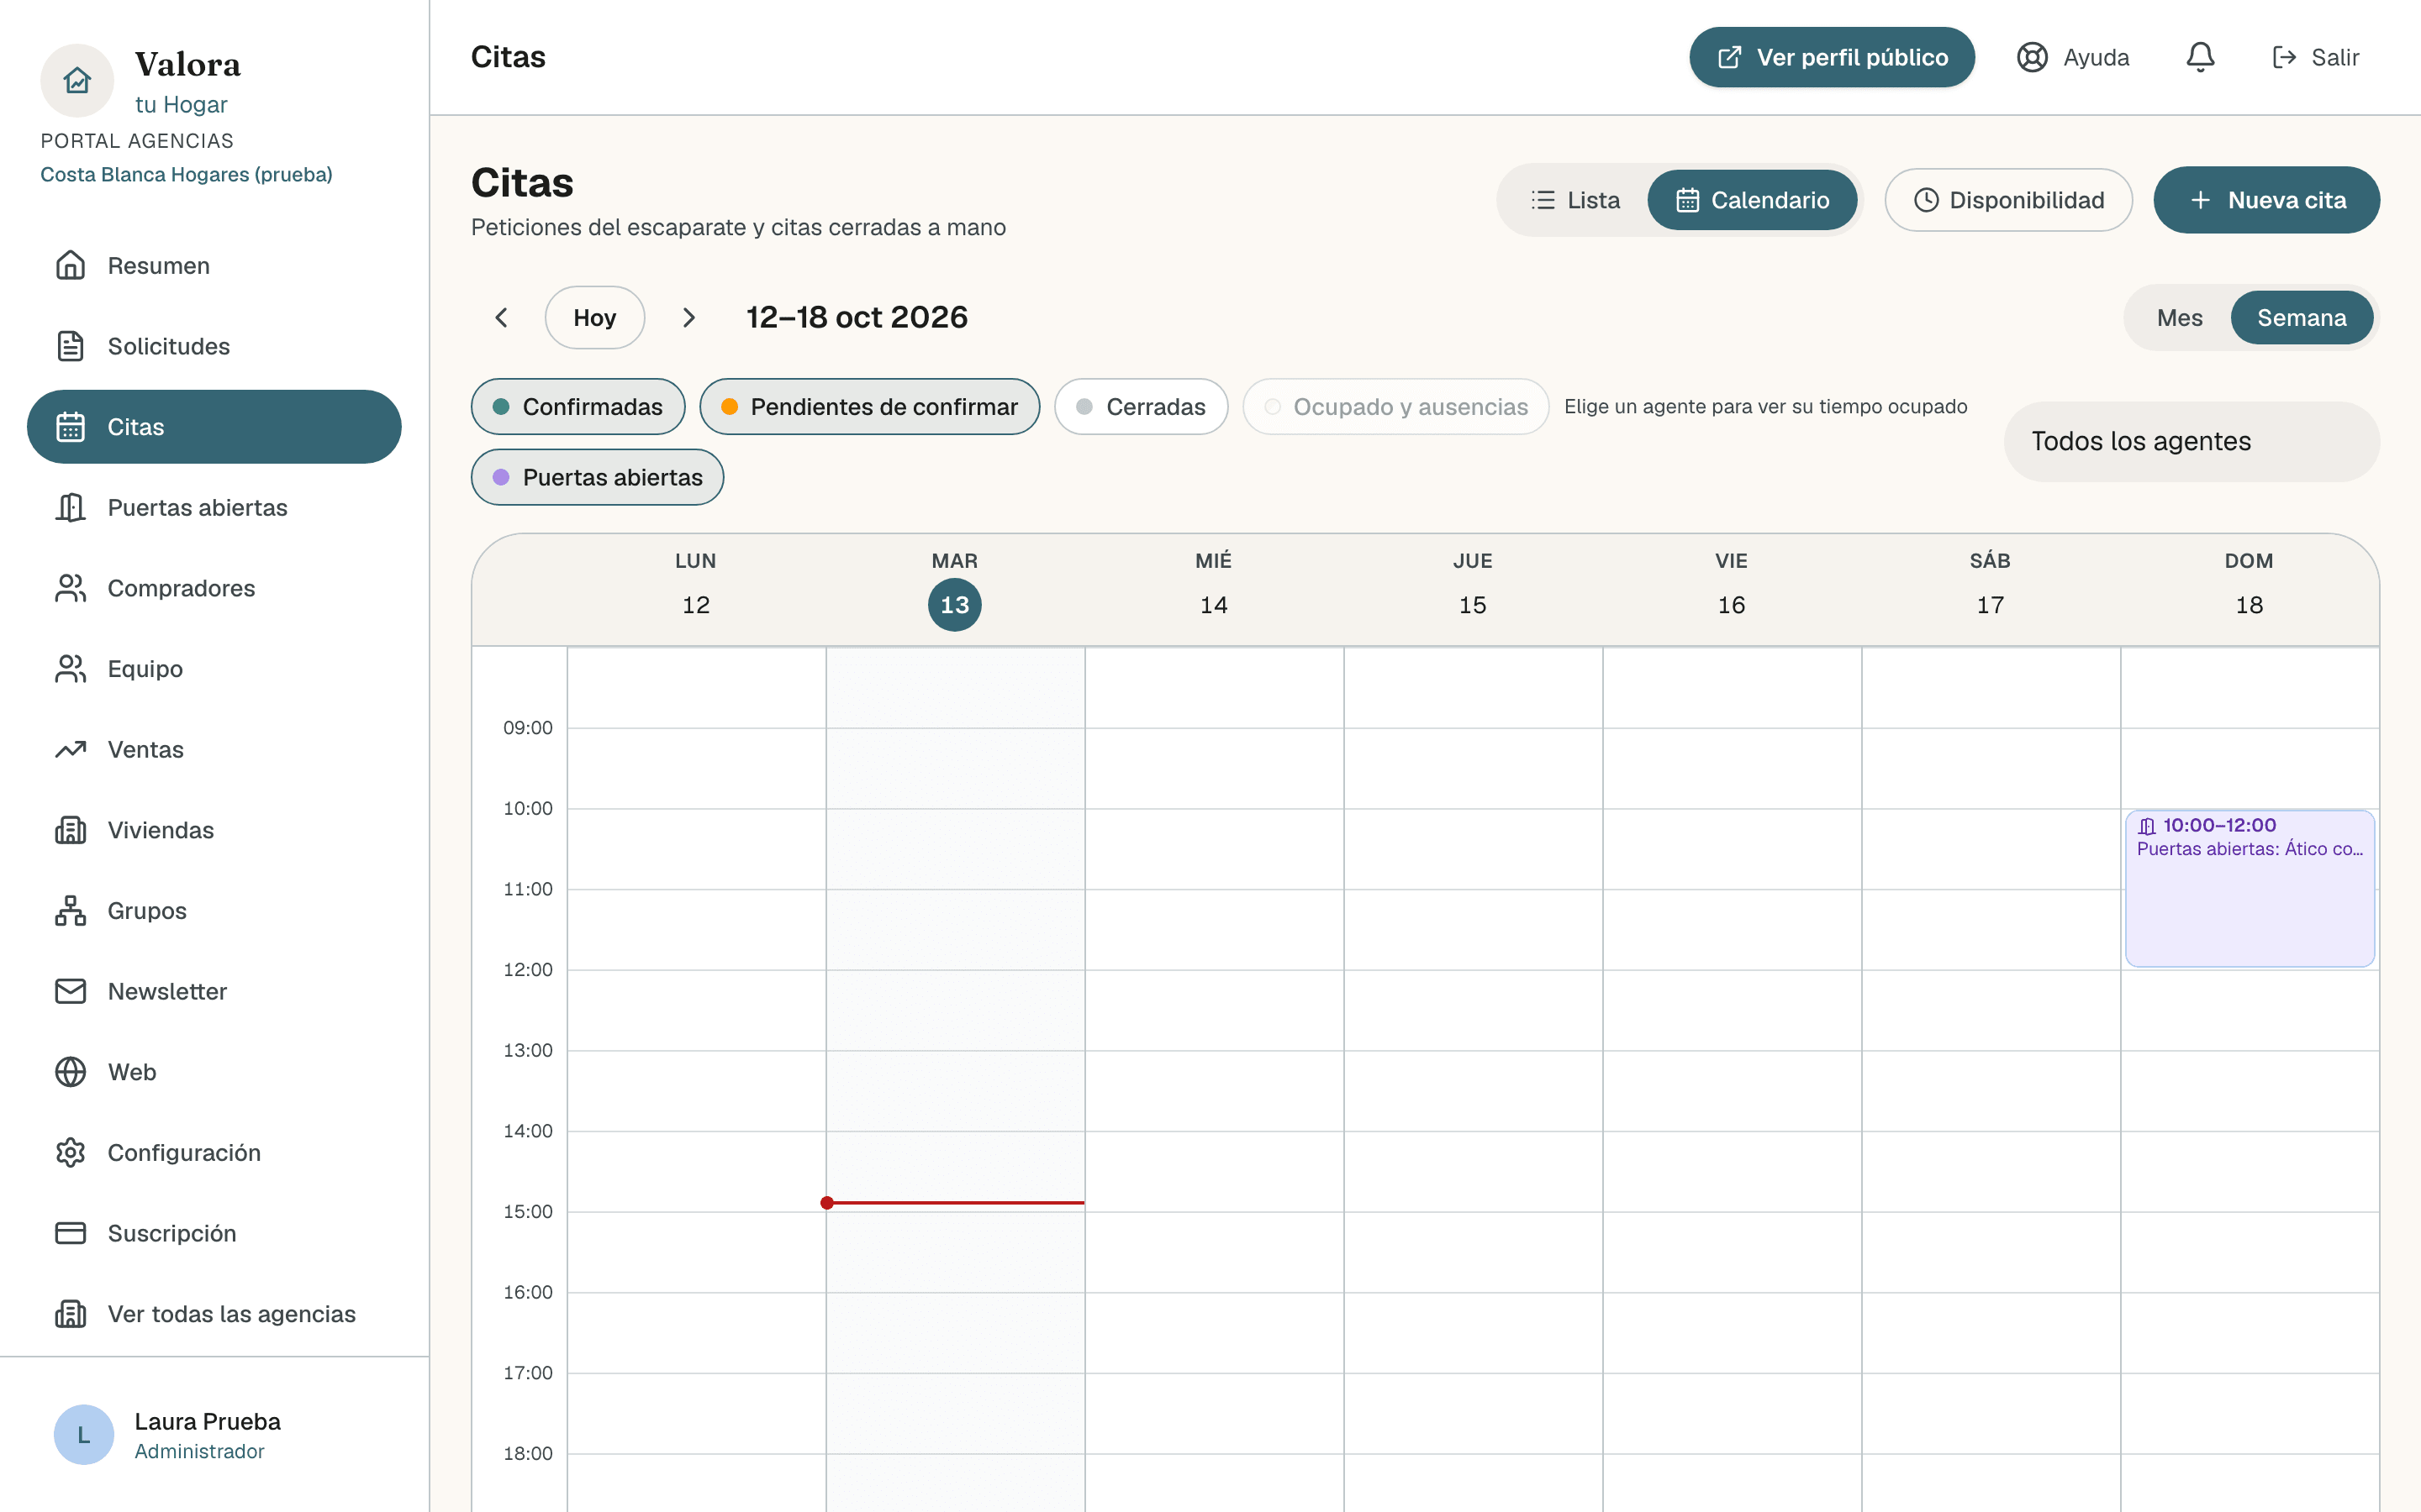The height and width of the screenshot is (1512, 2421).
Task: Click Costa Blanca Hogares (prueba) agency name
Action: (186, 174)
